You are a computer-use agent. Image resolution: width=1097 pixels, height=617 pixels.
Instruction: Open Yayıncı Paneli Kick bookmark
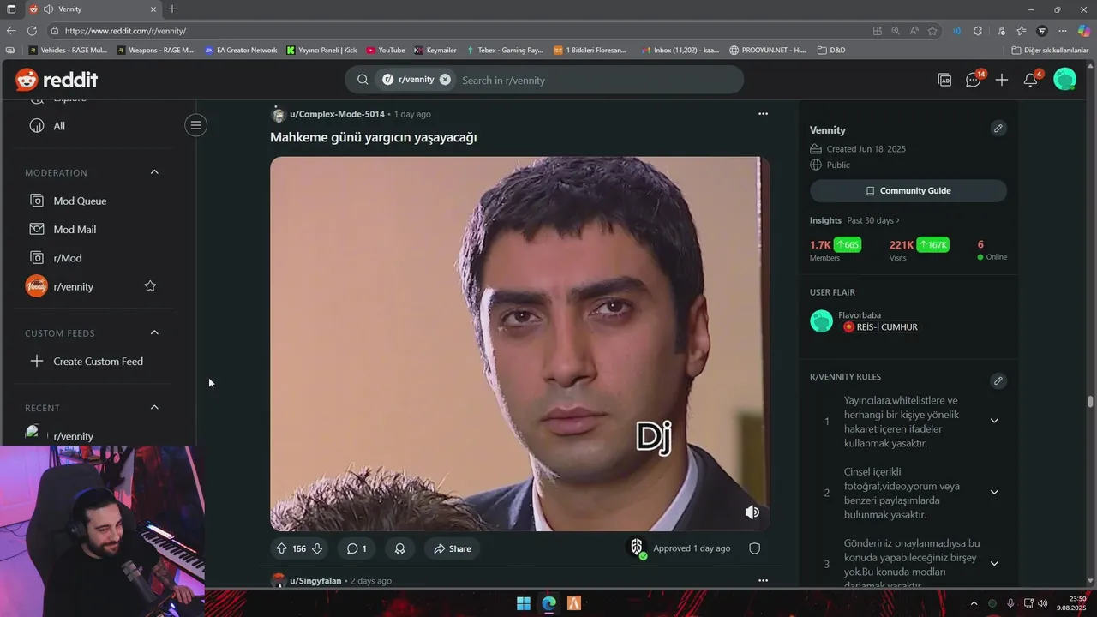[x=321, y=50]
